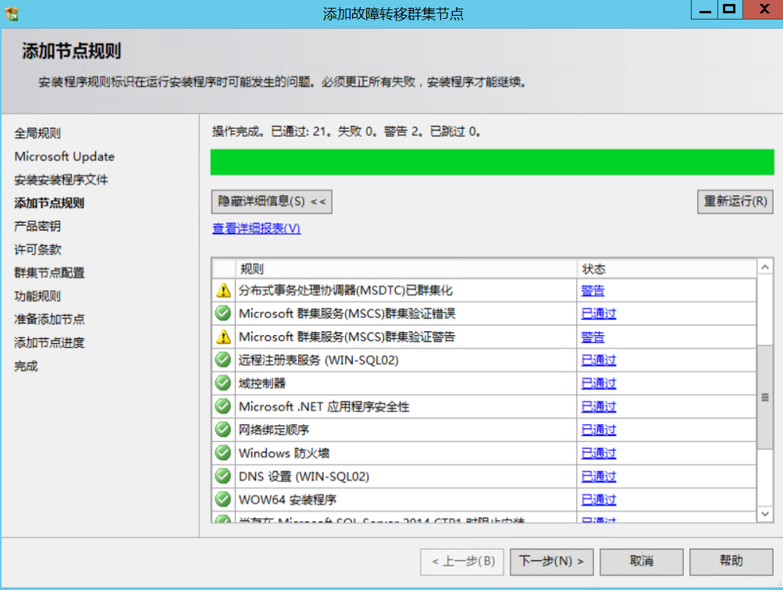Click the 操作完成 summary status text
This screenshot has width=783, height=590.
(347, 131)
